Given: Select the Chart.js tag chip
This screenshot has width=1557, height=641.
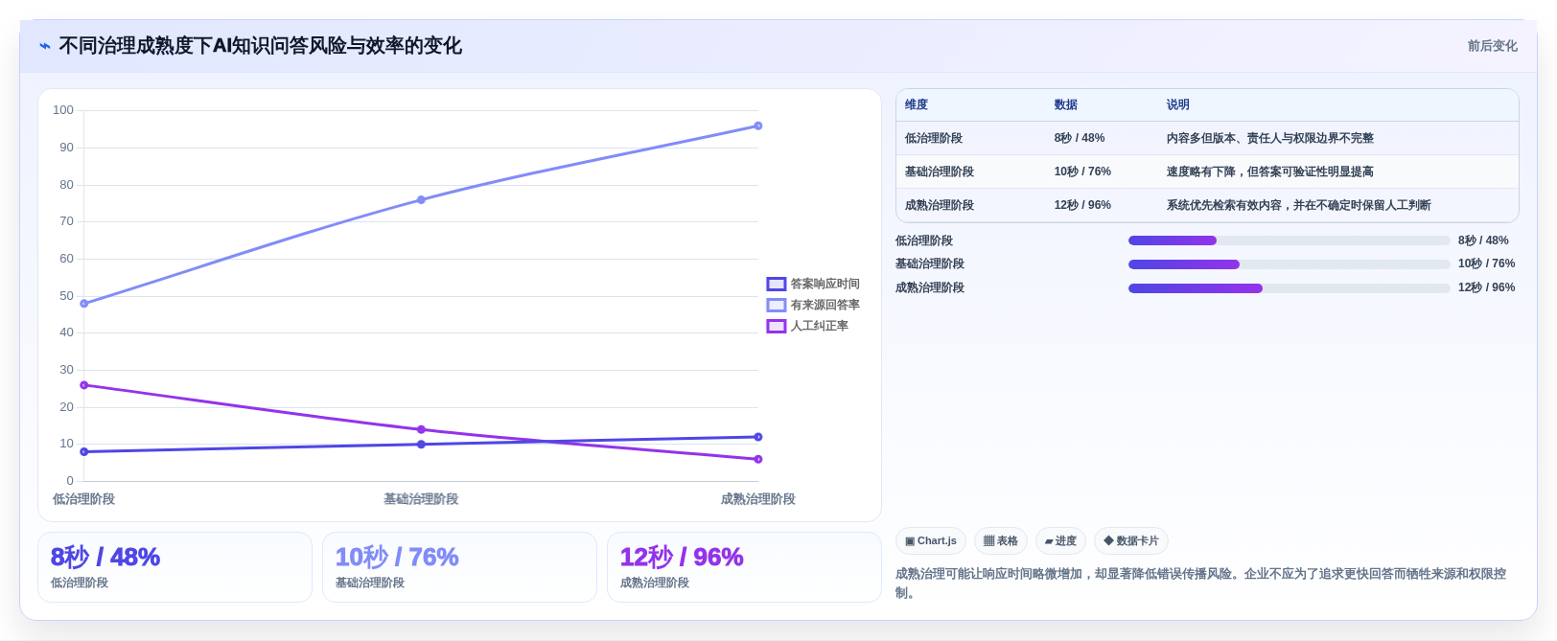Looking at the screenshot, I should [x=931, y=540].
